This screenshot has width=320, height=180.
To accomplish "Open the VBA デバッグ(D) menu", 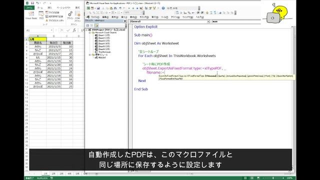I will (x=144, y=17).
